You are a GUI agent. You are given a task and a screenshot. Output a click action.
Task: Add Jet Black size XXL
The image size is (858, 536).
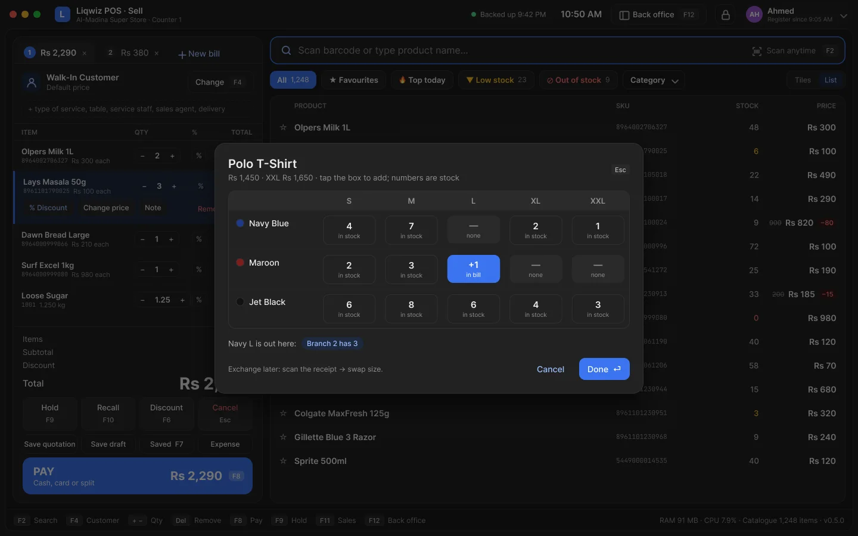598,309
